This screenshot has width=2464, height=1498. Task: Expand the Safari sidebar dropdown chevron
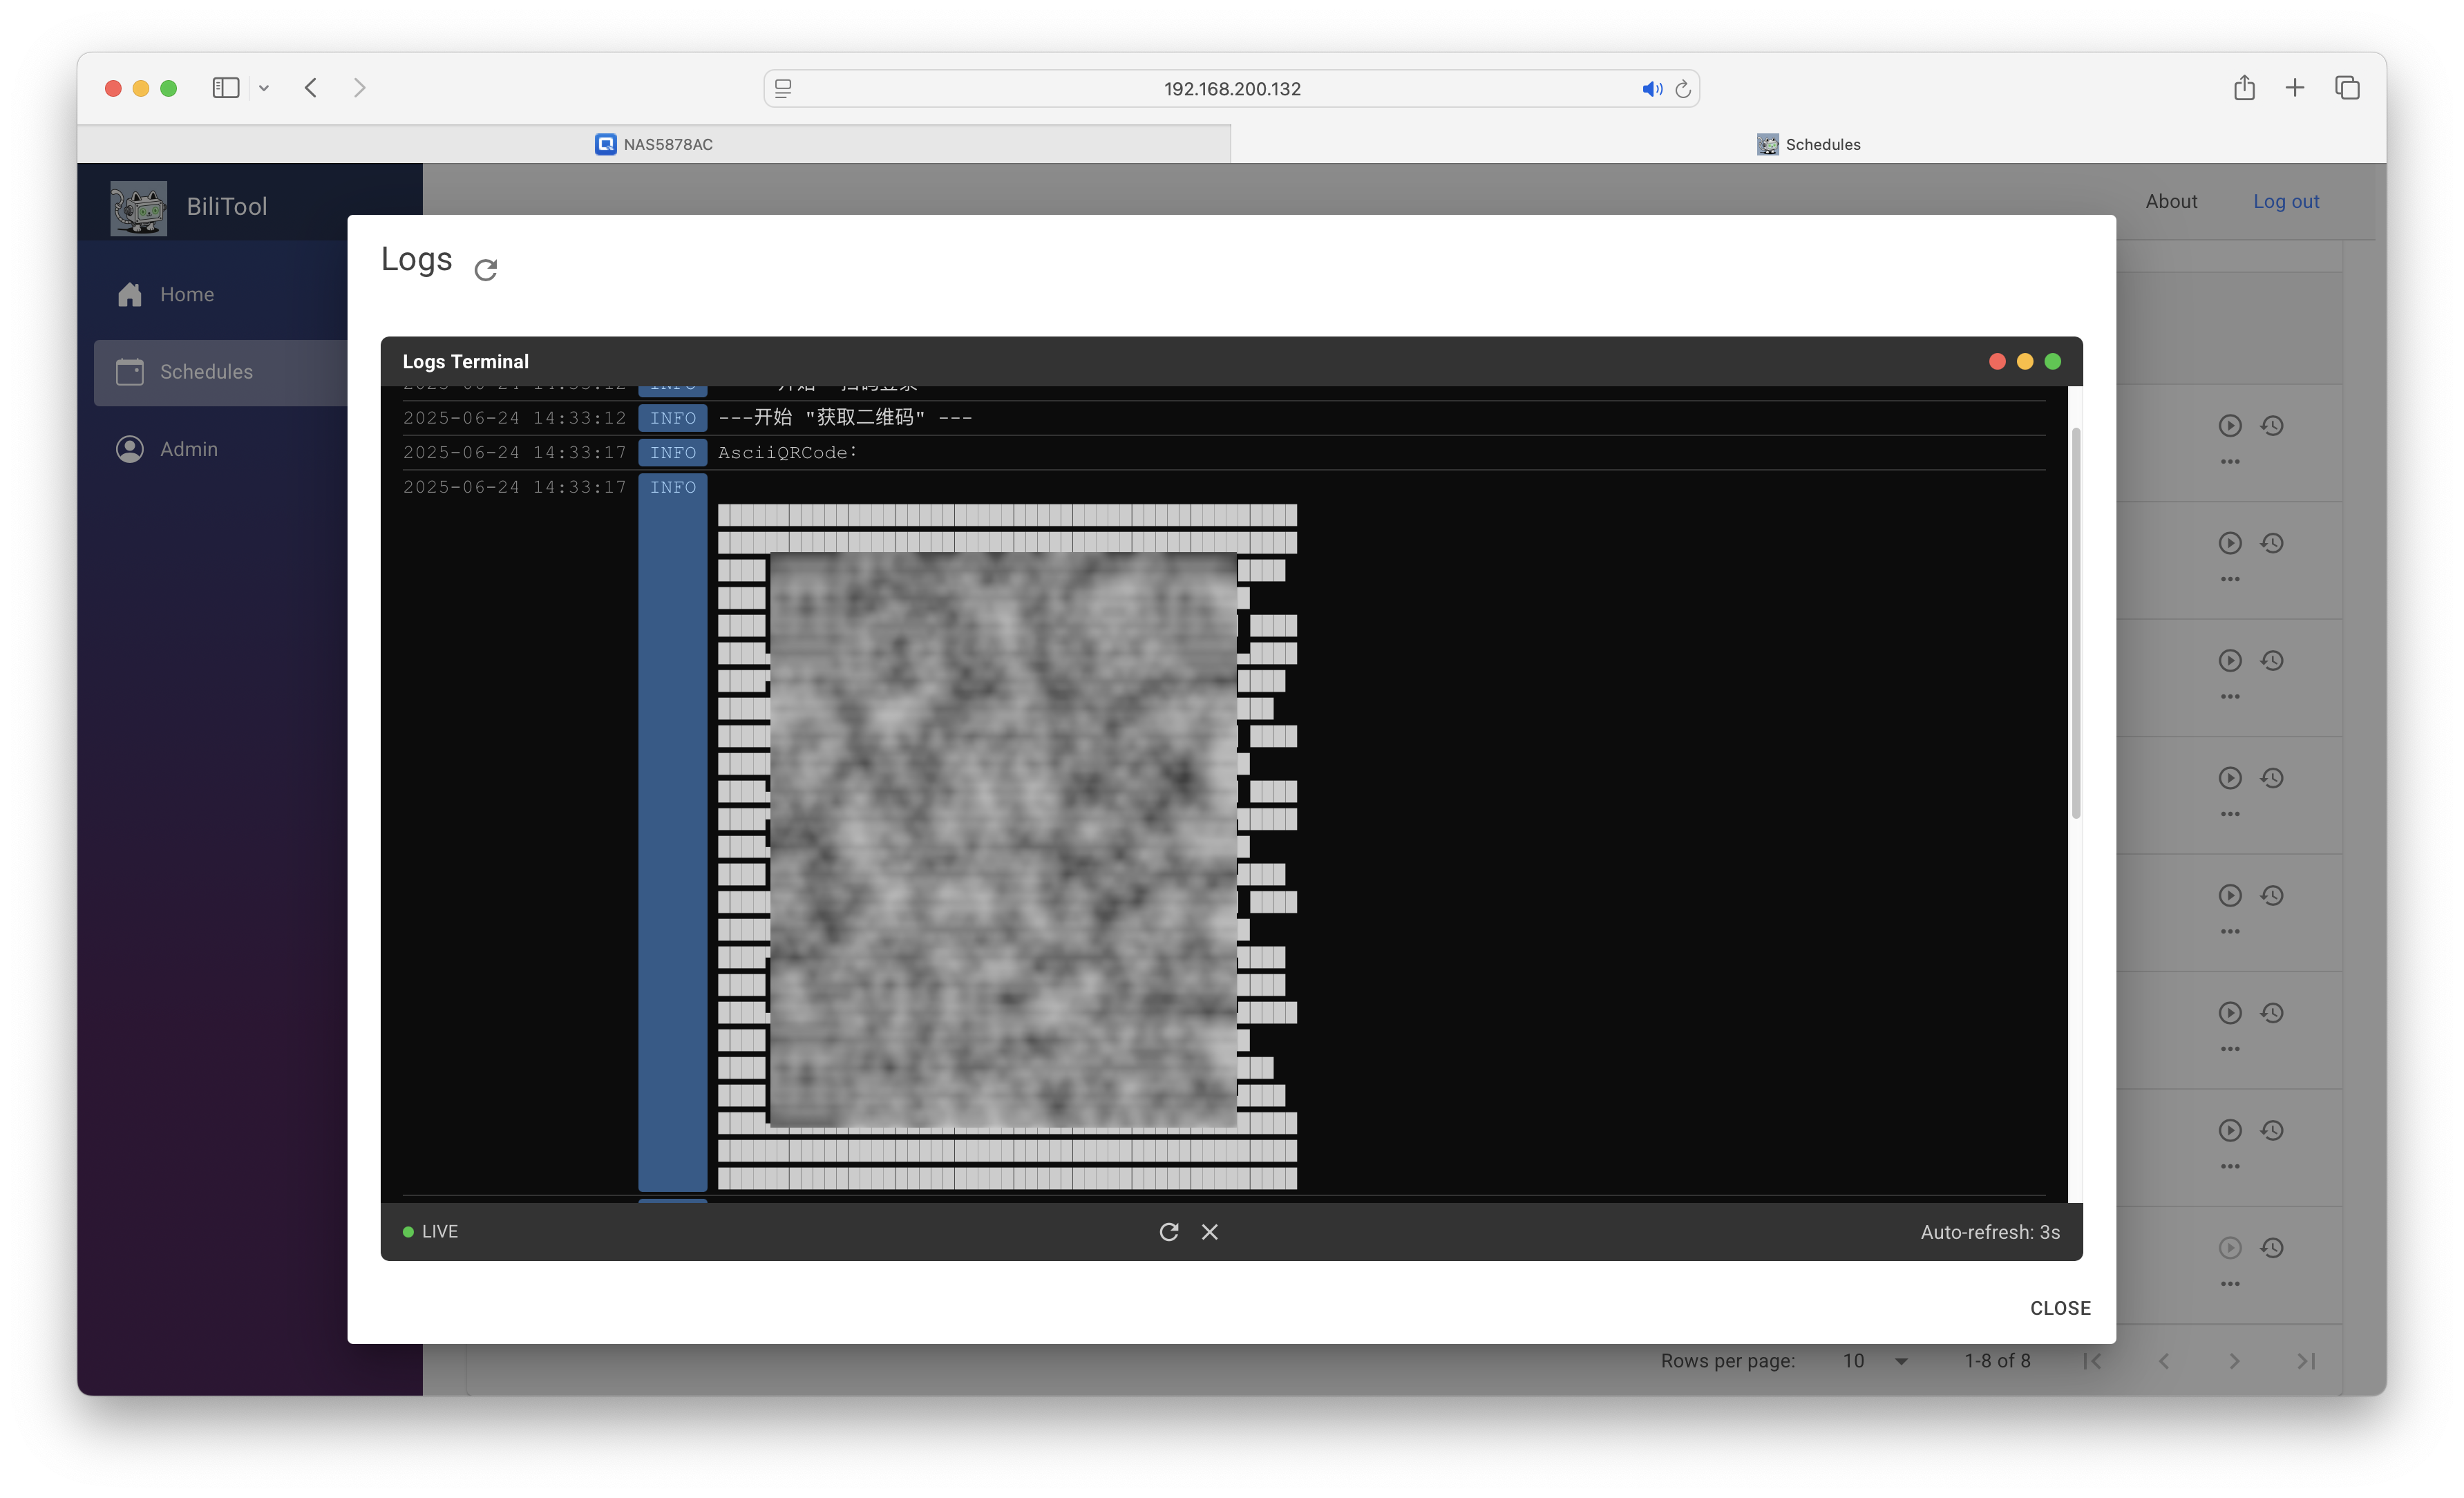pos(264,88)
